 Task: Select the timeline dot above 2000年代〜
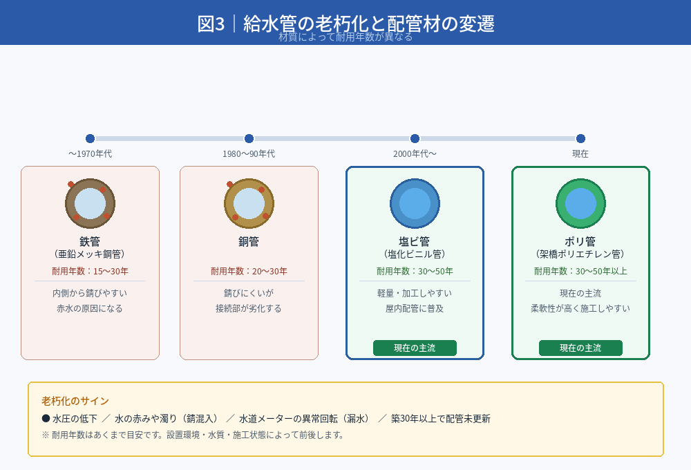415,138
